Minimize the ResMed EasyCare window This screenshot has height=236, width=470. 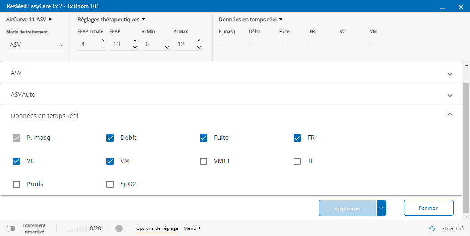pyautogui.click(x=442, y=8)
